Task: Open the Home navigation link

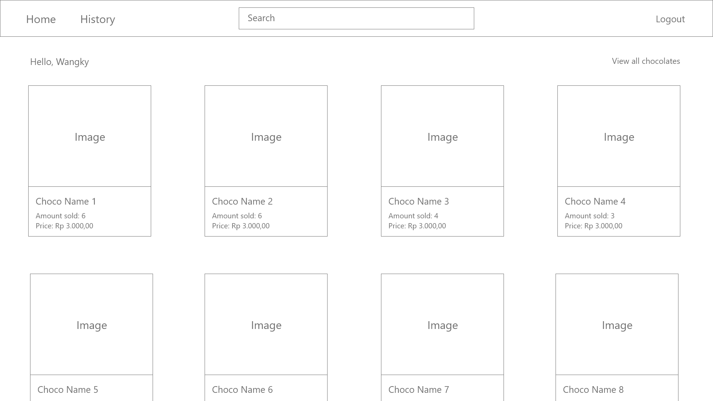Action: [x=41, y=19]
